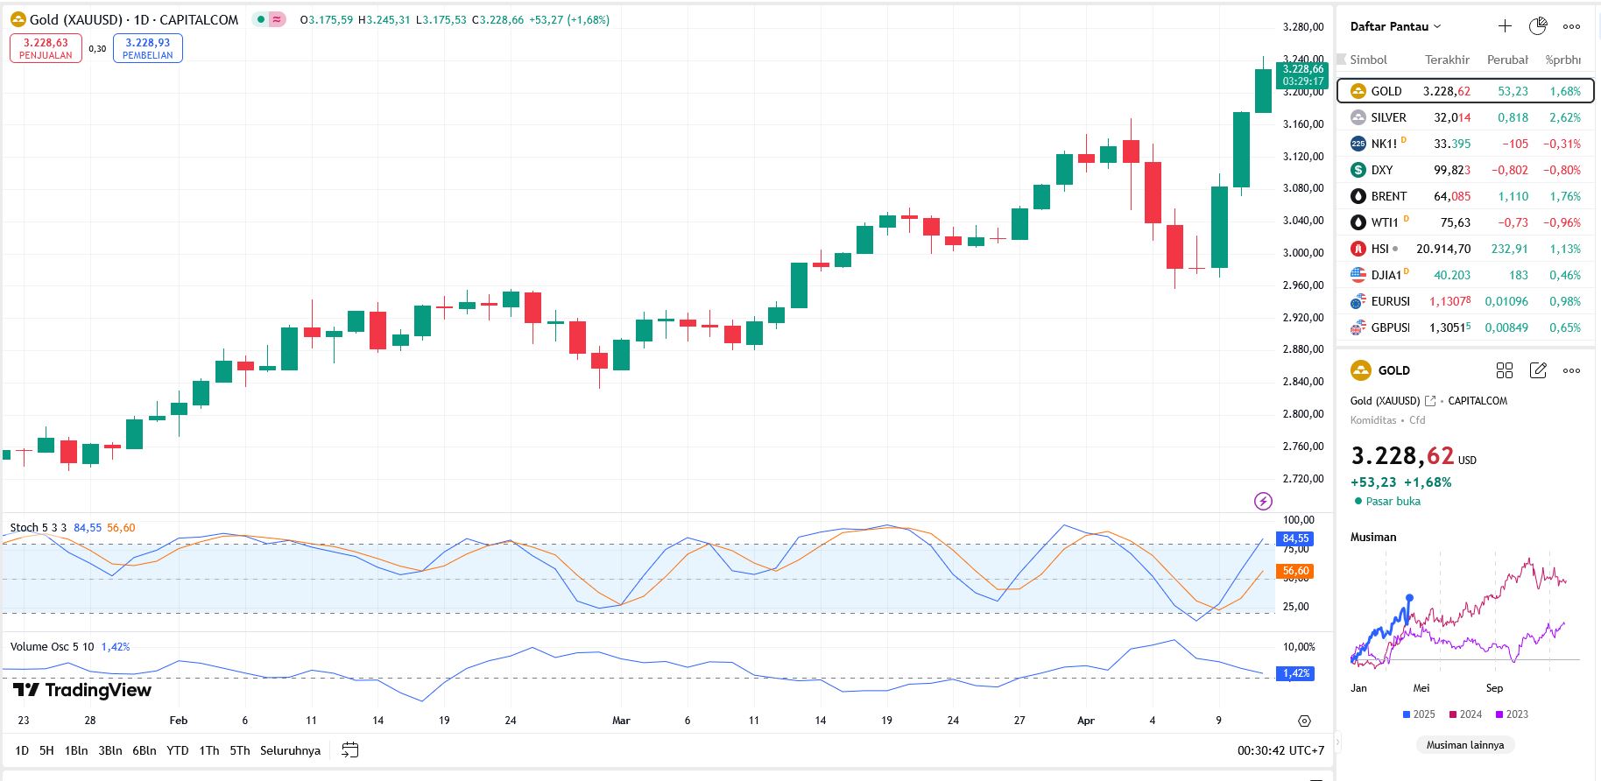The image size is (1601, 781).
Task: Open the external link icon next to Gold (XAUUSD)
Action: click(1430, 401)
